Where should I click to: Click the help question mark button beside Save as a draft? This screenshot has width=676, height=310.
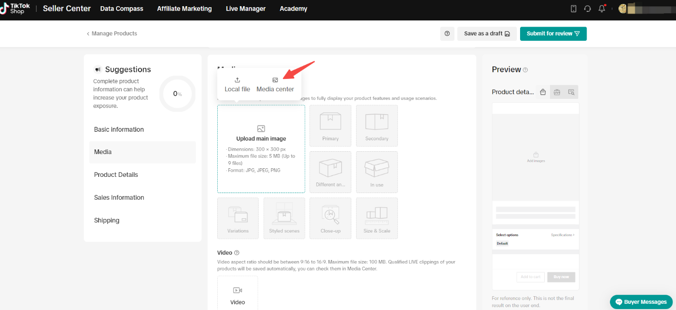(x=447, y=34)
